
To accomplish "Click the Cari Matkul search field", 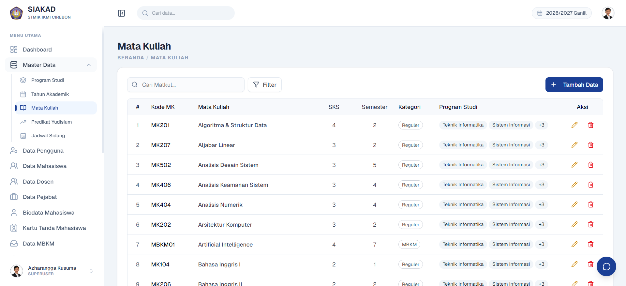I will tap(186, 84).
